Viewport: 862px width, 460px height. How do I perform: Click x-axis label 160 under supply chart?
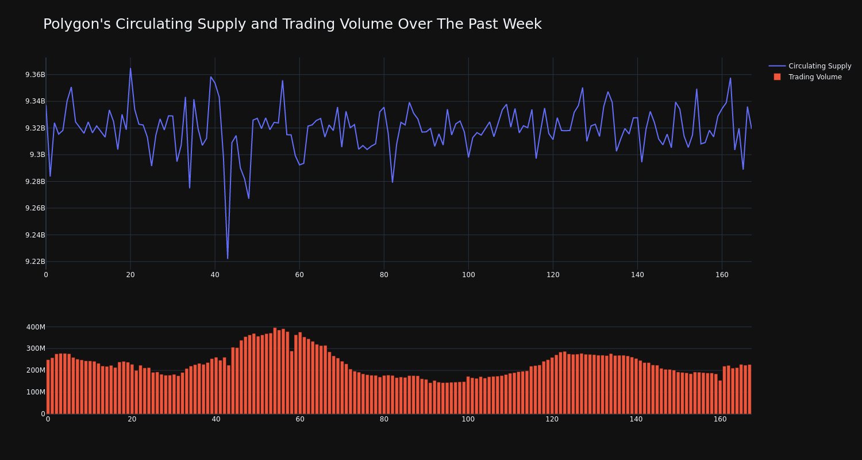tap(722, 275)
